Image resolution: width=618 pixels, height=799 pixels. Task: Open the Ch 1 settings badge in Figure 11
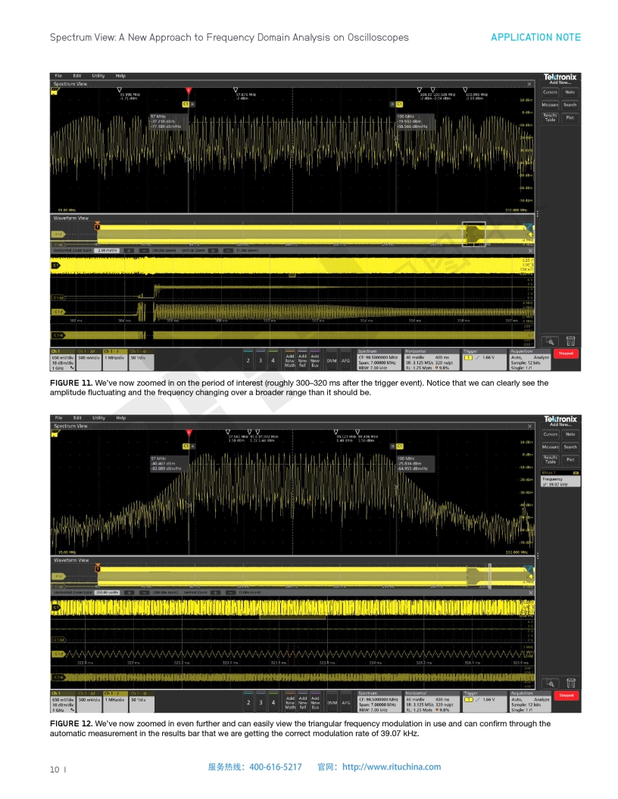pos(62,359)
